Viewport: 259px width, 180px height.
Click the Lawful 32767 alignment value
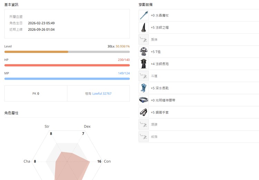pyautogui.click(x=102, y=93)
